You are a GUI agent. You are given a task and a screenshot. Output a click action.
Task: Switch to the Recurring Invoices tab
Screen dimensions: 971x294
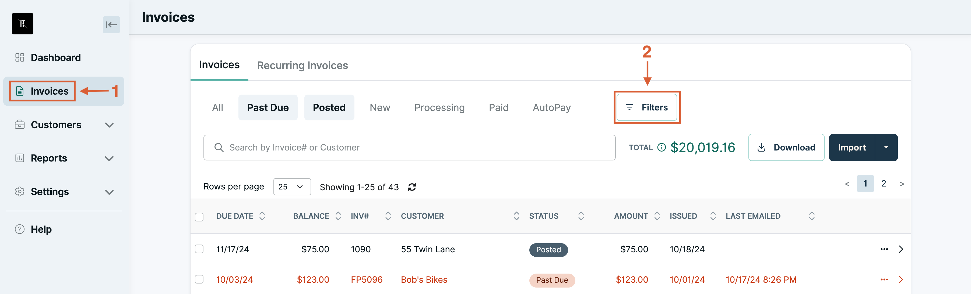click(x=302, y=66)
